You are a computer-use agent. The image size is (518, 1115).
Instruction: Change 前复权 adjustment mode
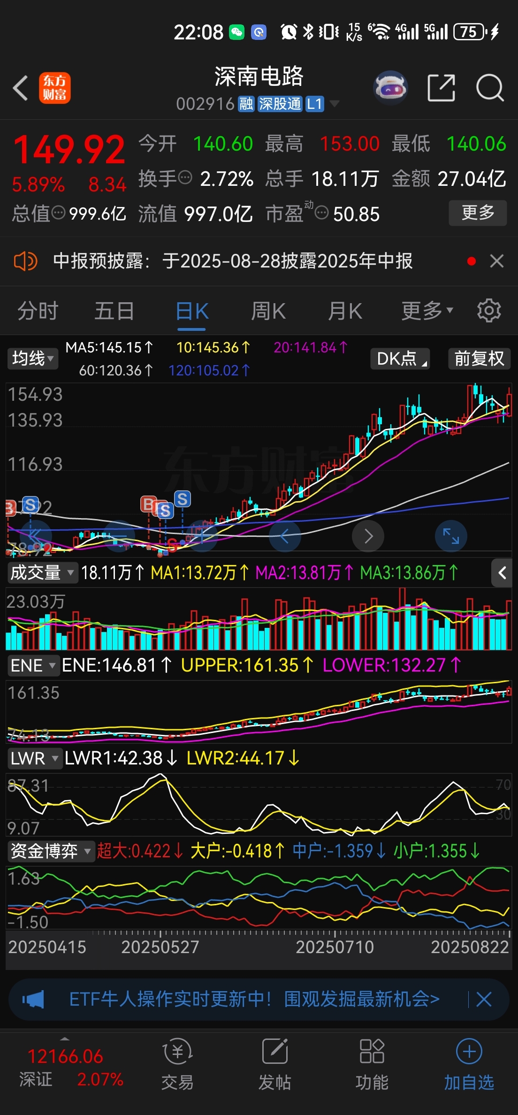point(479,359)
